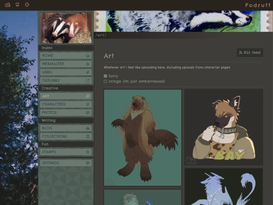Click the /art/ breadcrumb path
This screenshot has height=205, width=273.
[101, 35]
